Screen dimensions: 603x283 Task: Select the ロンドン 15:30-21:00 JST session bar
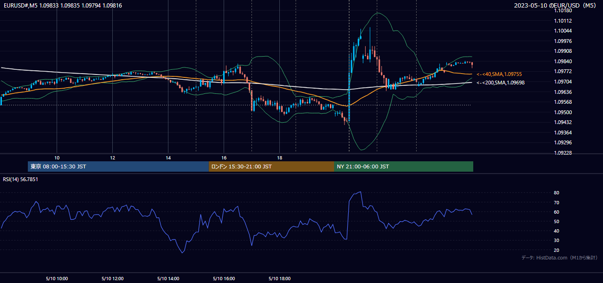(271, 166)
